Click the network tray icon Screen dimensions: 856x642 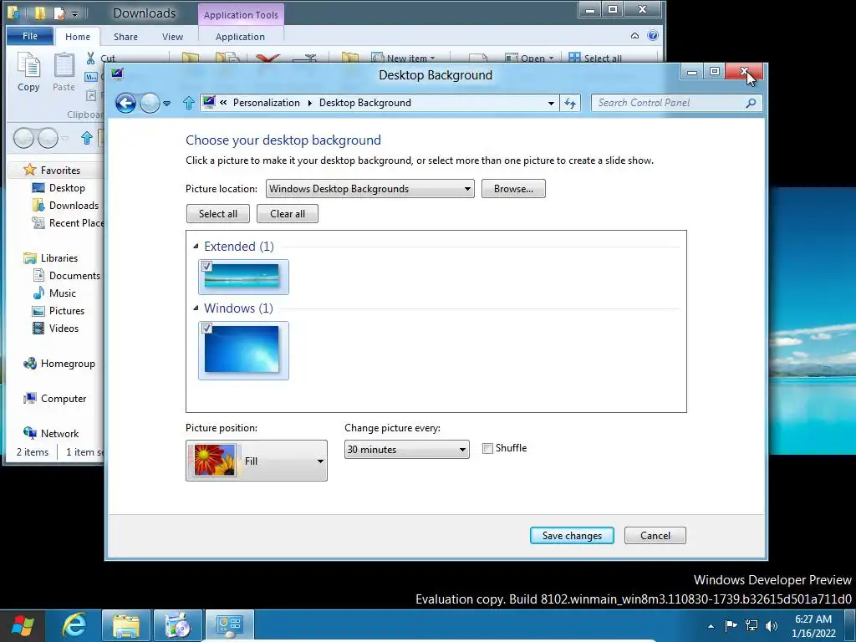pyautogui.click(x=752, y=625)
